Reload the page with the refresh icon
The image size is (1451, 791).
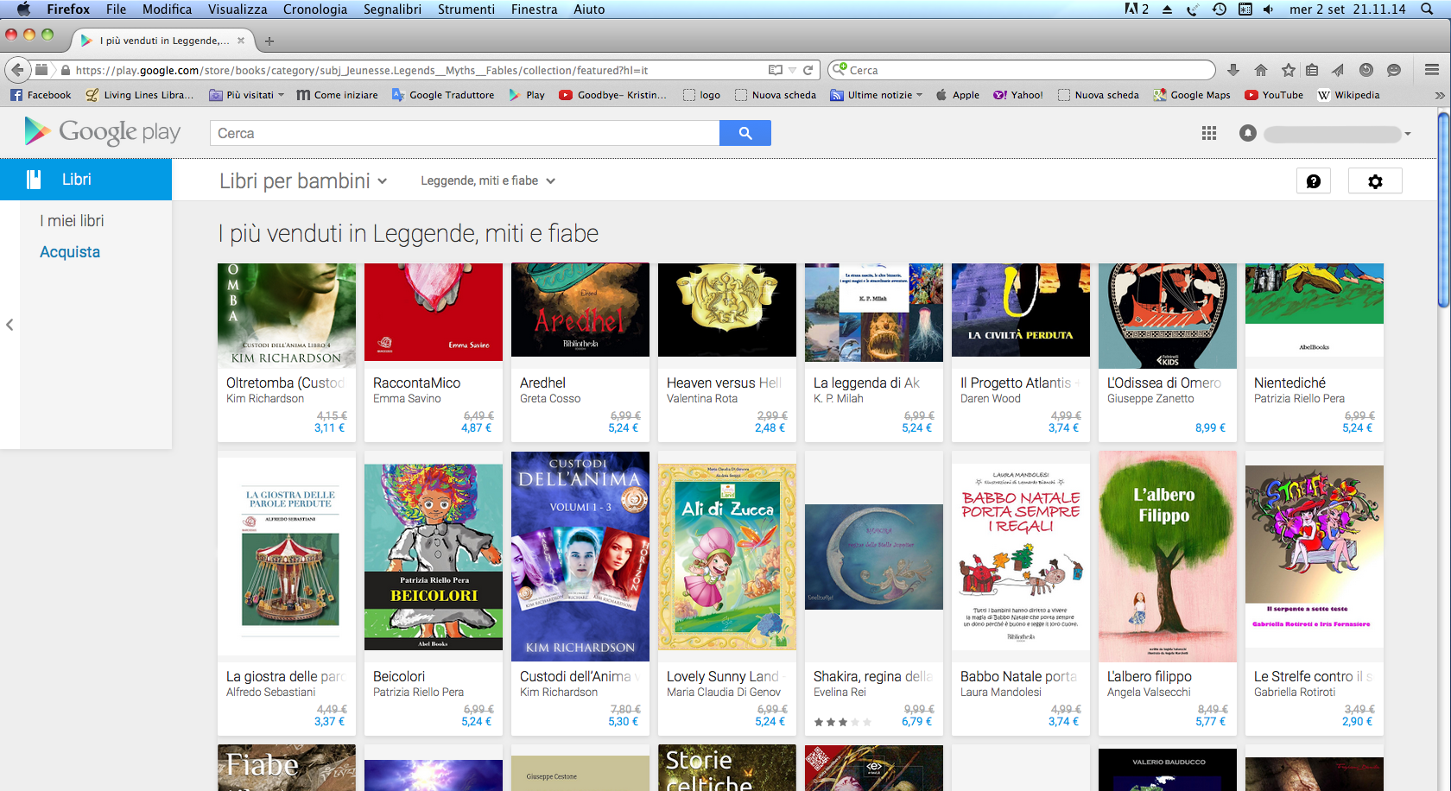coord(808,70)
